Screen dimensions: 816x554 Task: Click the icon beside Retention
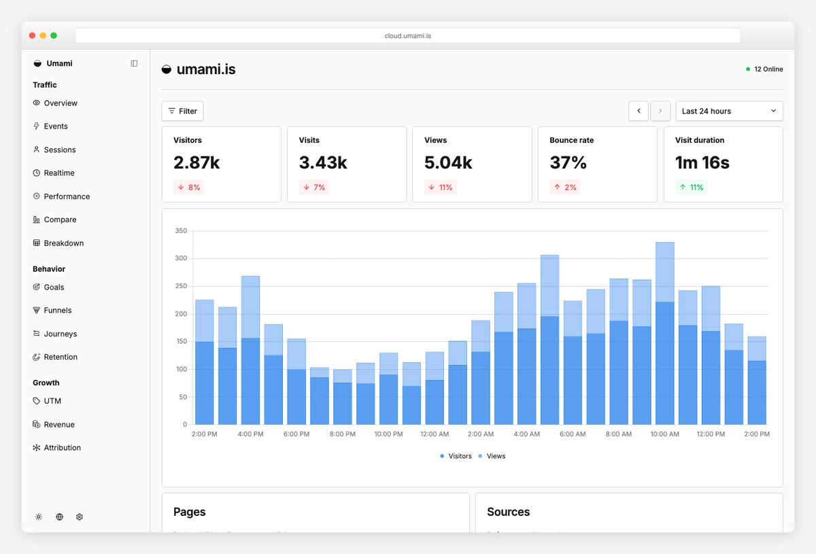37,357
